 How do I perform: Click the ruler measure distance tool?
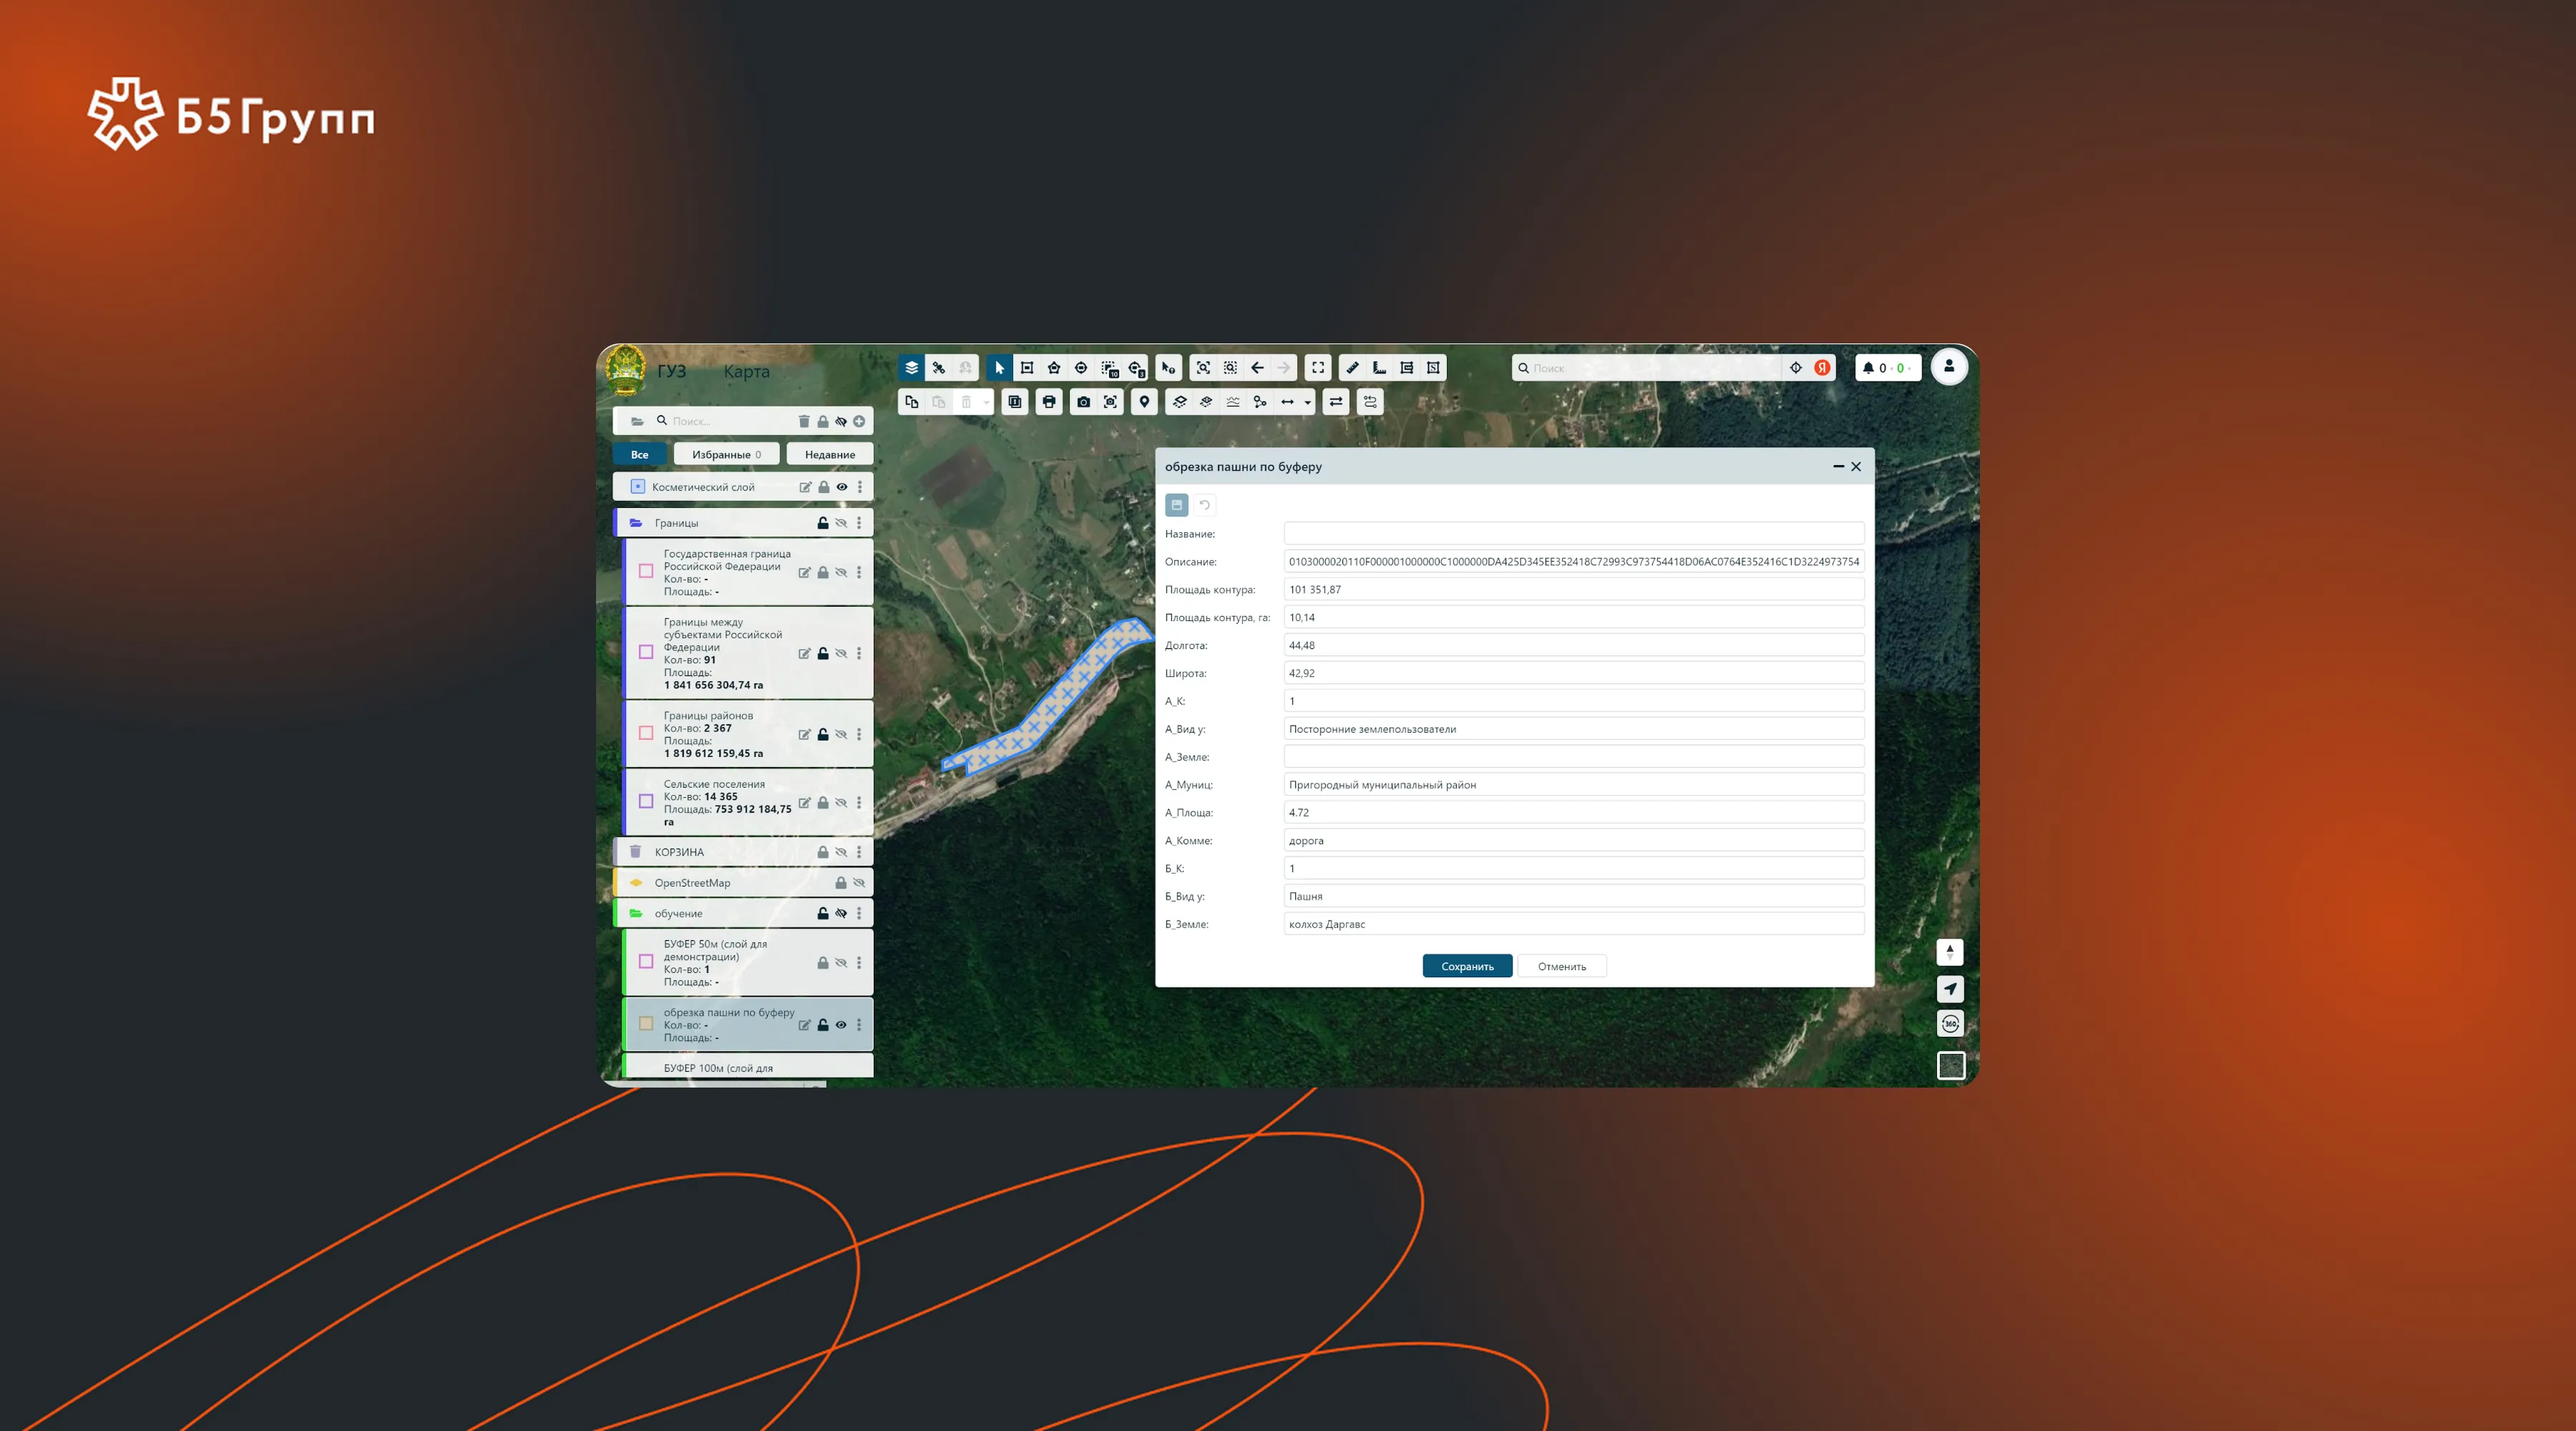1352,368
